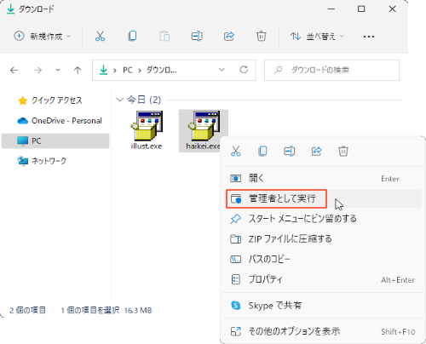Image resolution: width=426 pixels, height=344 pixels.
Task: Open the 新規作成 dropdown
Action: [x=43, y=36]
